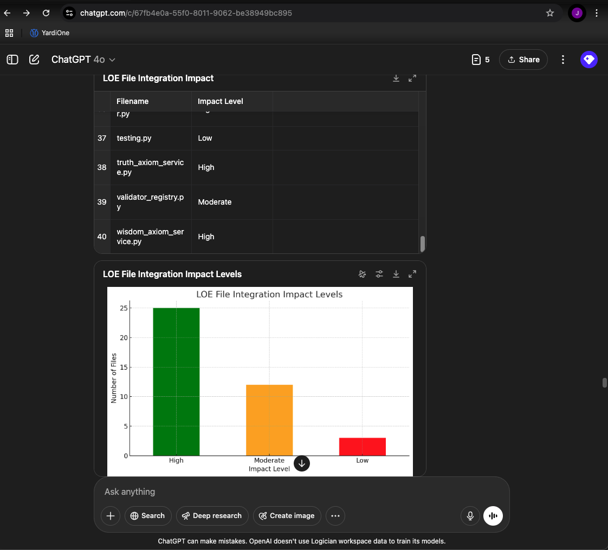Start dictation with microphone icon
Viewport: 608px width, 550px height.
[x=470, y=515]
